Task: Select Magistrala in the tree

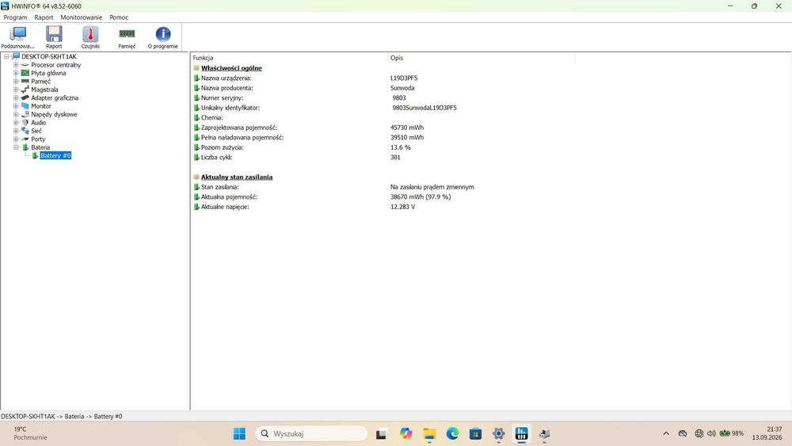Action: [44, 90]
